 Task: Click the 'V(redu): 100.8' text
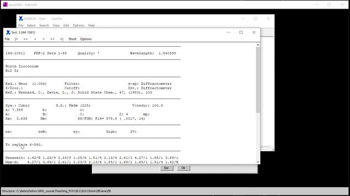coord(148,106)
